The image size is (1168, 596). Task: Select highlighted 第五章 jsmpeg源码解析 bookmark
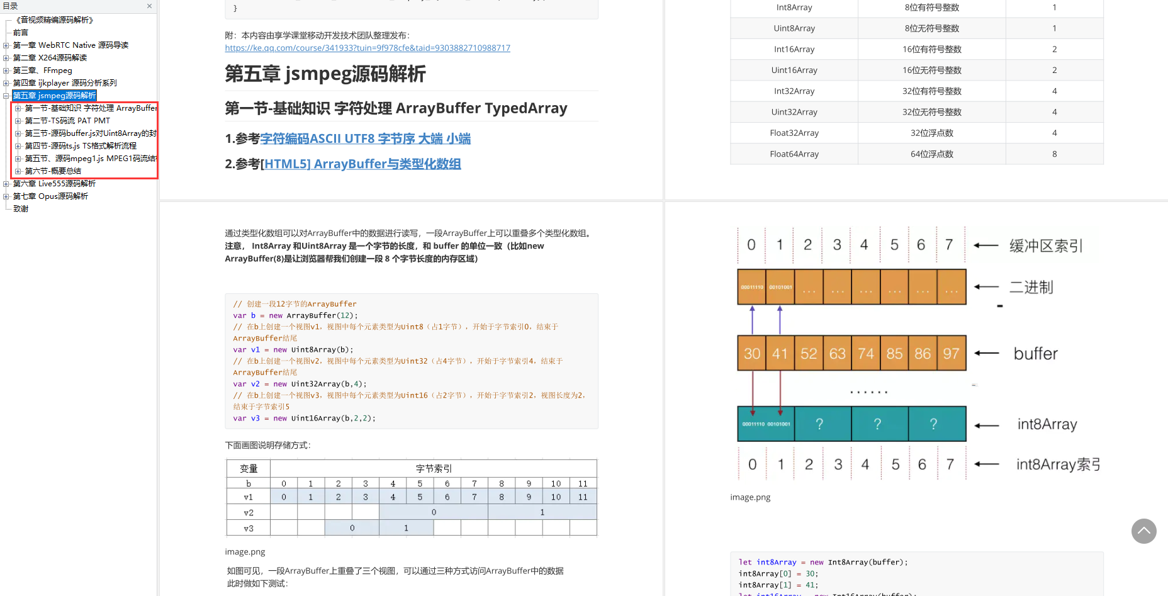tap(54, 96)
